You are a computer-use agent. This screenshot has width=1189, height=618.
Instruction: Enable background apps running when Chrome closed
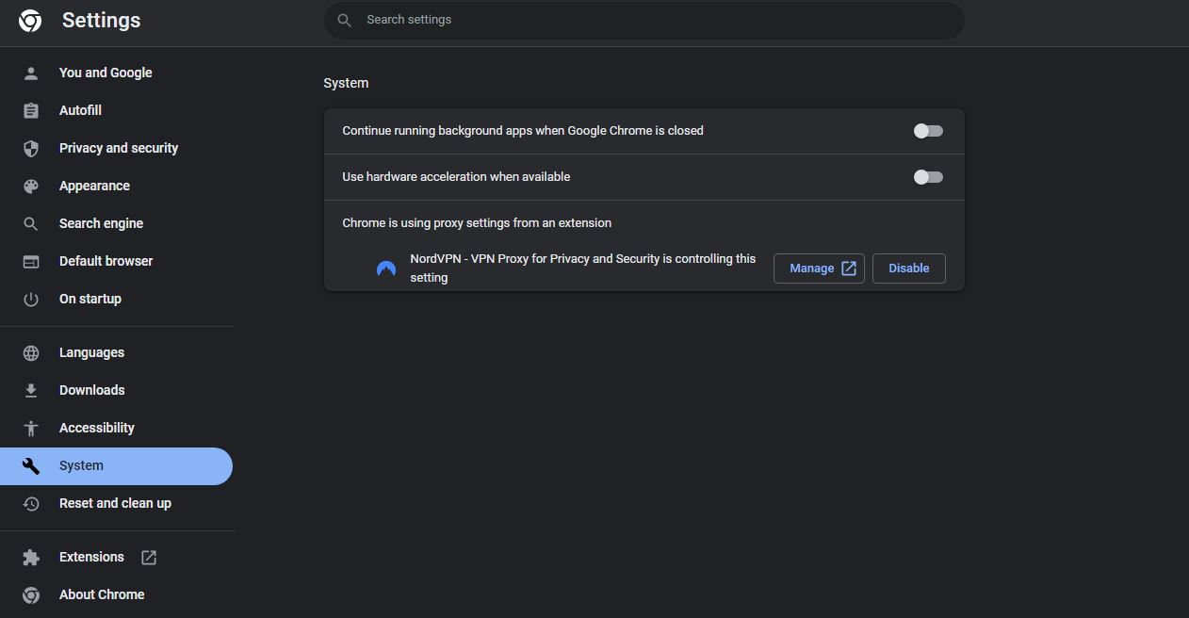[x=927, y=130]
